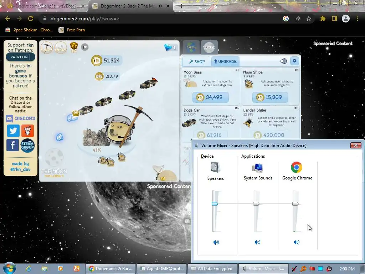Click the Google Chrome icon in mixer
The height and width of the screenshot is (274, 365).
tap(296, 167)
